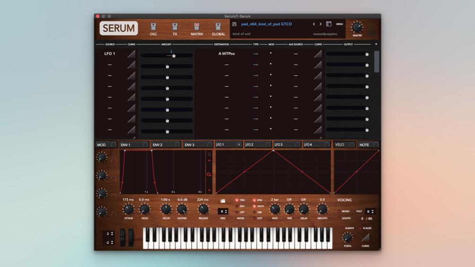Click the LFO 1 row amount slider

click(x=167, y=56)
